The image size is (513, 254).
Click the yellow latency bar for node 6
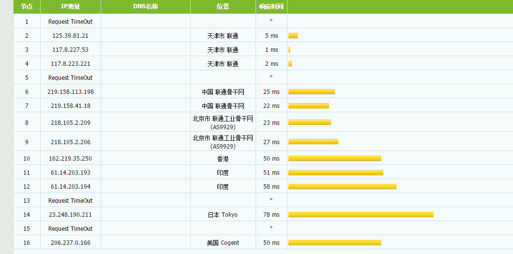tap(312, 92)
